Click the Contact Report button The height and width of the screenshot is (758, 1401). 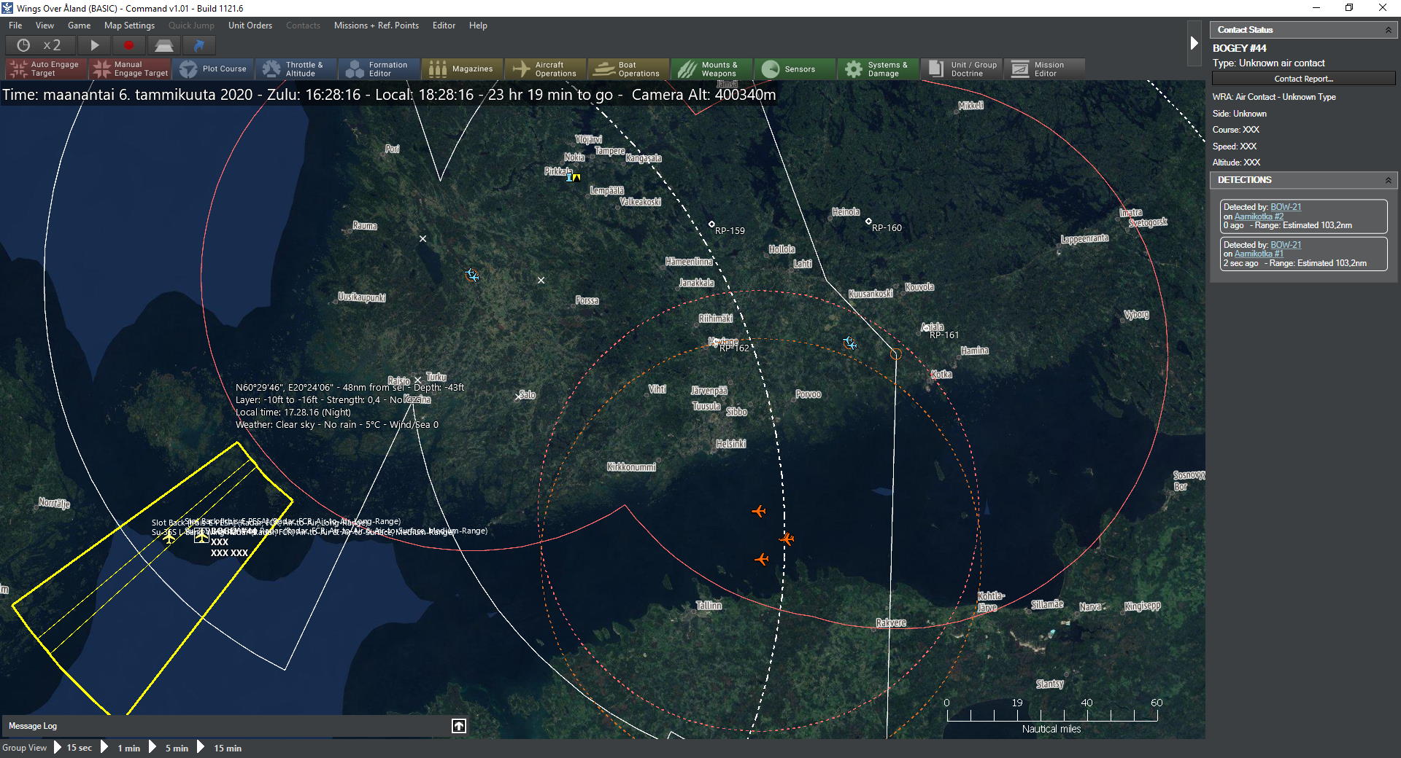[x=1303, y=79]
